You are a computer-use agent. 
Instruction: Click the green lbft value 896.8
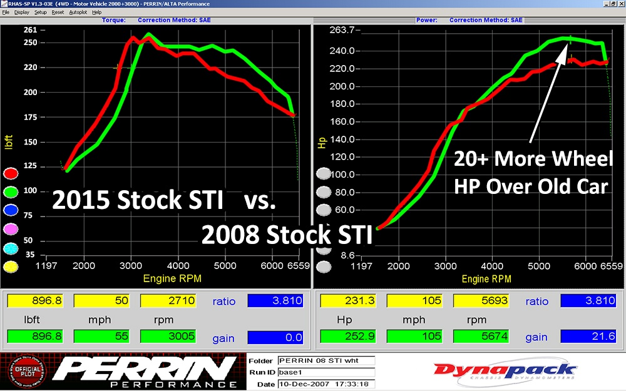tap(35, 336)
